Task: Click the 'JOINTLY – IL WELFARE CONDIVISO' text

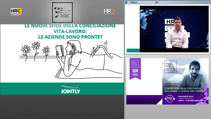Action: pyautogui.click(x=190, y=101)
